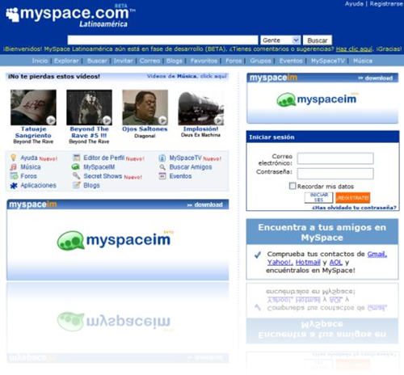Click the MySpaceTV icon
This screenshot has height=375, width=404.
[x=162, y=158]
